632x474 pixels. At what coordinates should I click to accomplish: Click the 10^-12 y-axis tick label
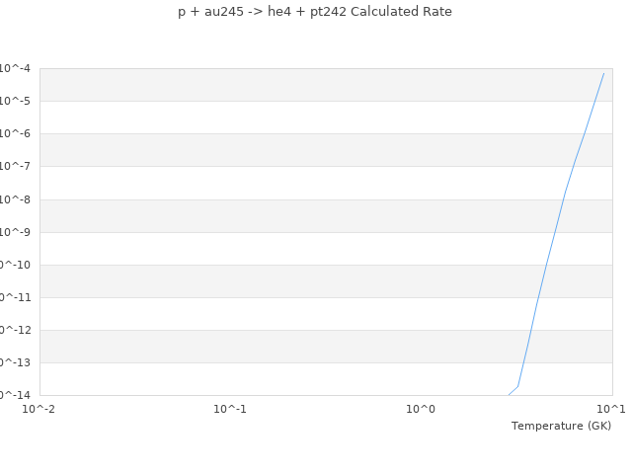coord(15,330)
